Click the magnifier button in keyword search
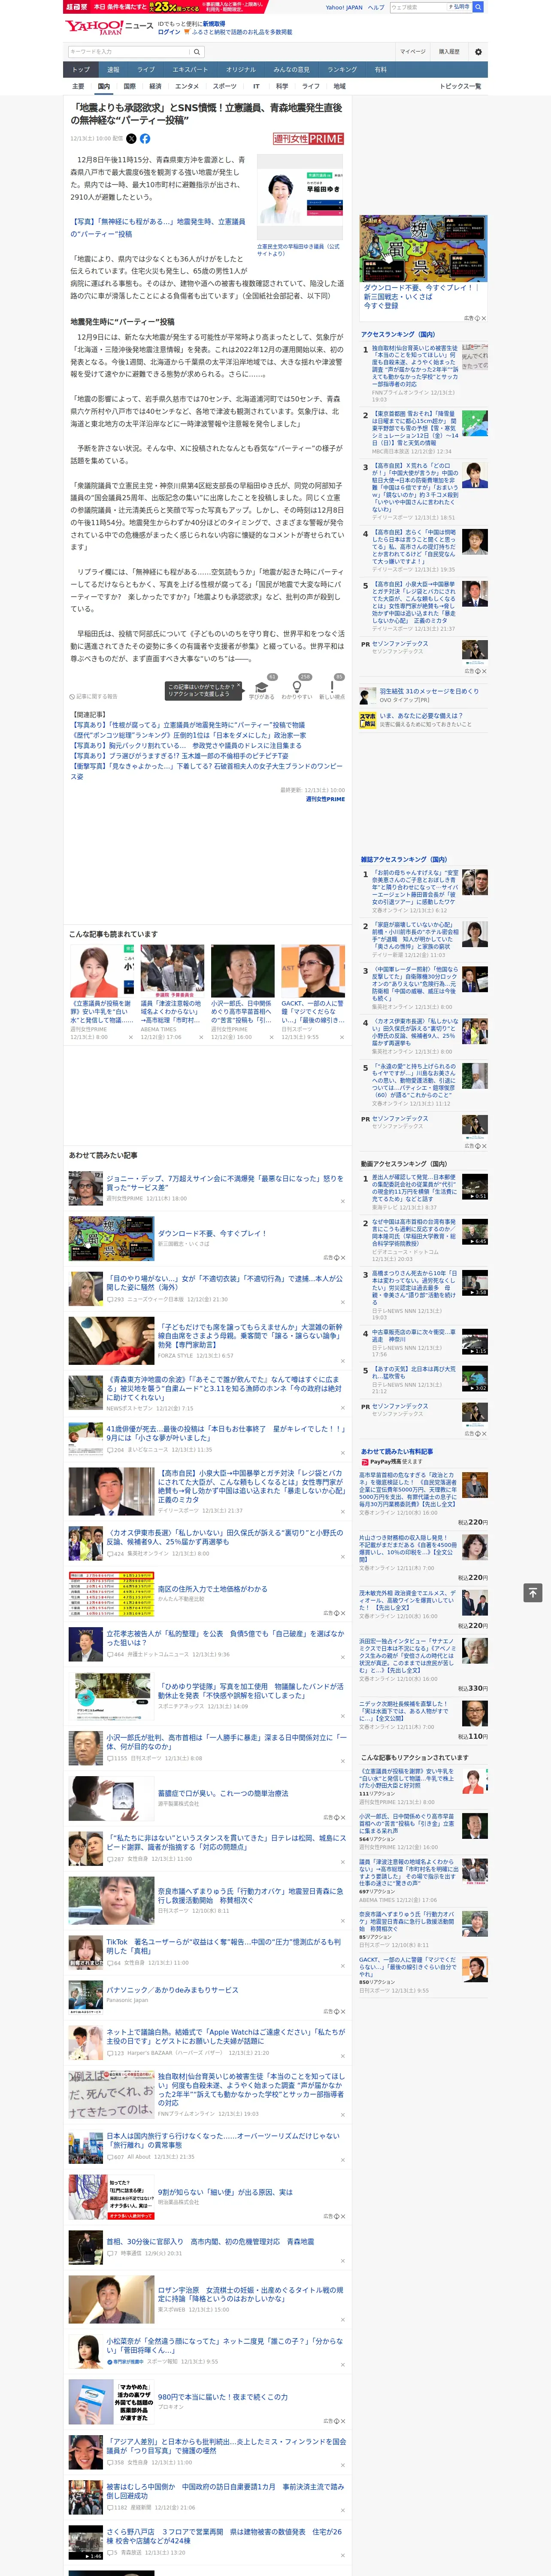551x2576 pixels. [197, 51]
